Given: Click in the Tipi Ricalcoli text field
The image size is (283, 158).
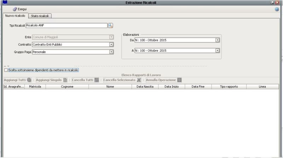Looking at the screenshot, I should tap(66, 26).
